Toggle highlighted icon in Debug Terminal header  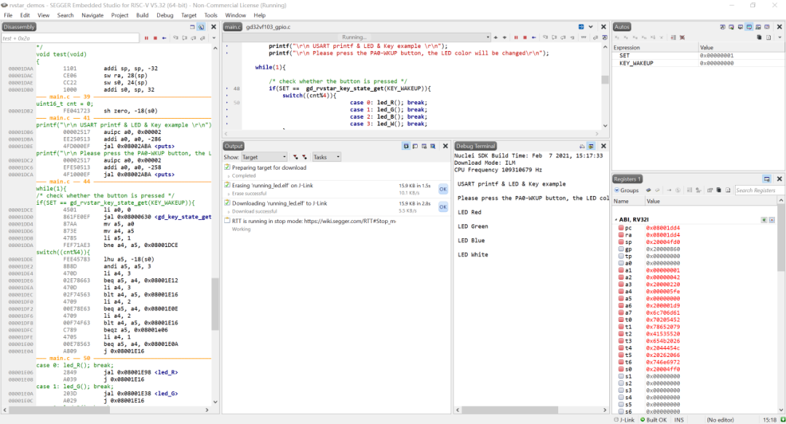591,146
